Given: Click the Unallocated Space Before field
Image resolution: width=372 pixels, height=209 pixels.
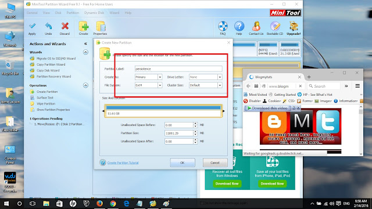Looking at the screenshot, I should point(179,125).
